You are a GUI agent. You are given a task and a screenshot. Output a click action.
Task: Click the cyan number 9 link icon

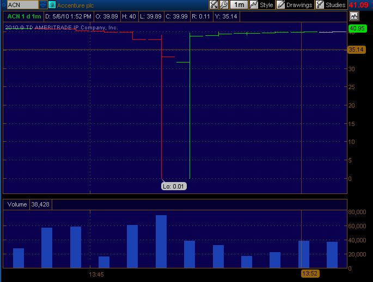52,5
